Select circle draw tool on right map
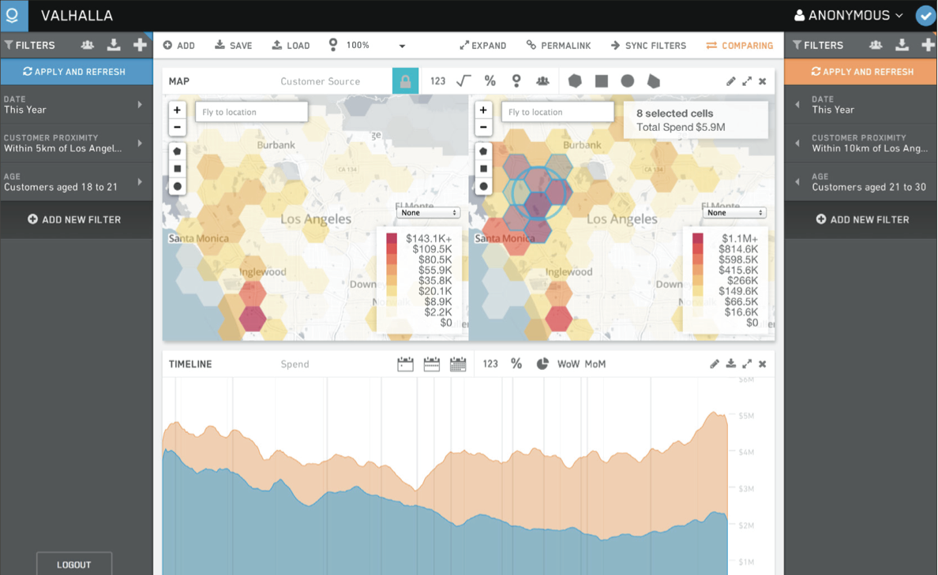The height and width of the screenshot is (575, 938). (x=483, y=186)
